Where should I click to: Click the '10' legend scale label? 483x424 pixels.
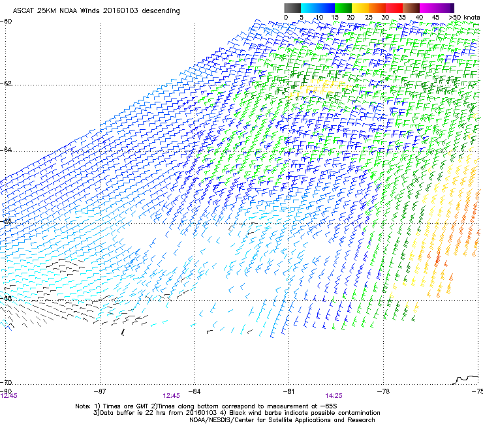[319, 18]
